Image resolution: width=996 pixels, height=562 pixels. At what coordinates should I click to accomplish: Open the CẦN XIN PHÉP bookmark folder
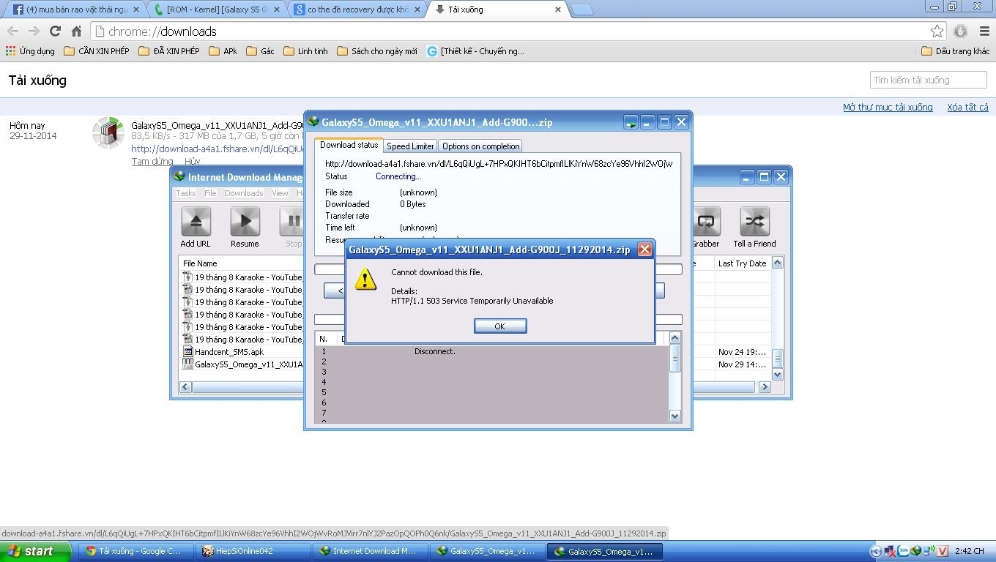pyautogui.click(x=96, y=51)
